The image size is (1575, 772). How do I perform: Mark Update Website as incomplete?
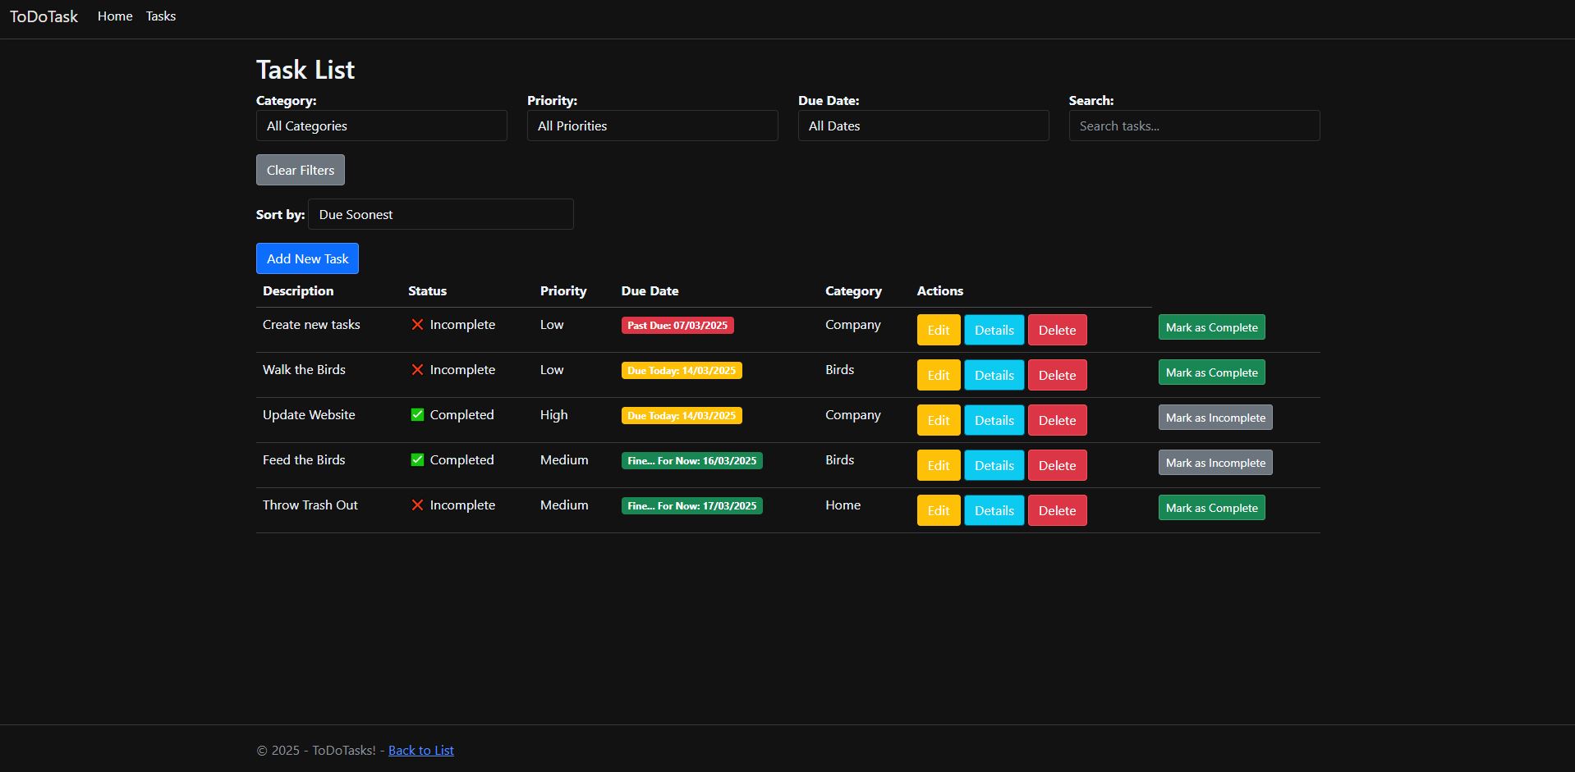pyautogui.click(x=1215, y=418)
